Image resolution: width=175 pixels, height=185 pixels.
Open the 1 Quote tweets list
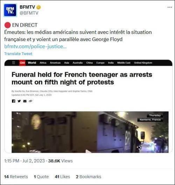pos(41,177)
